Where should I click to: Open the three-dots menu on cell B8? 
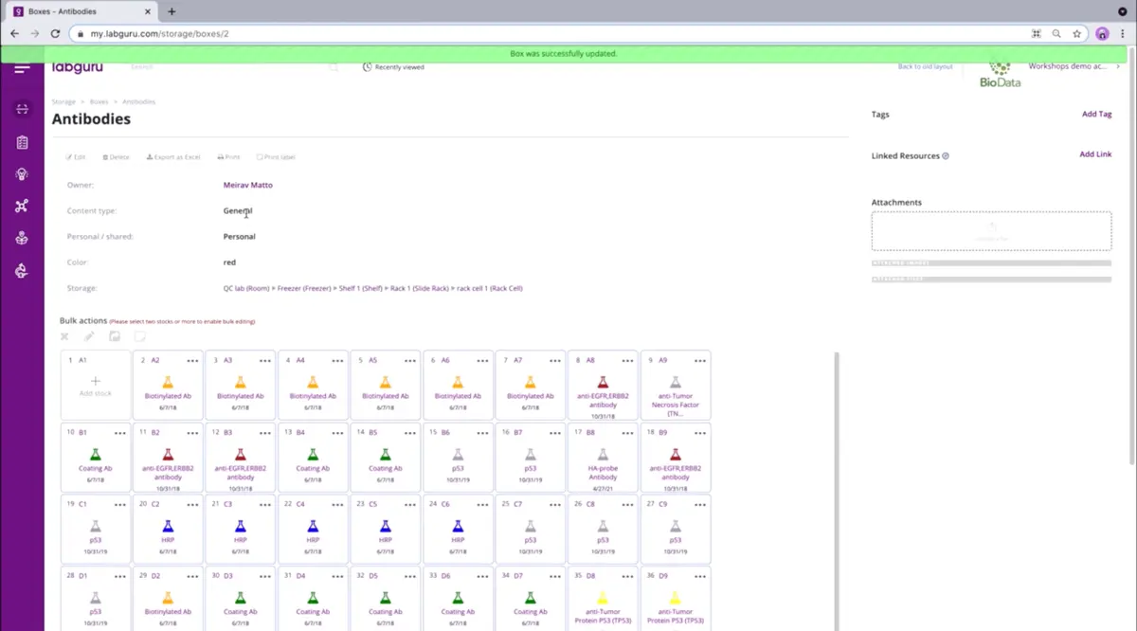pos(628,433)
